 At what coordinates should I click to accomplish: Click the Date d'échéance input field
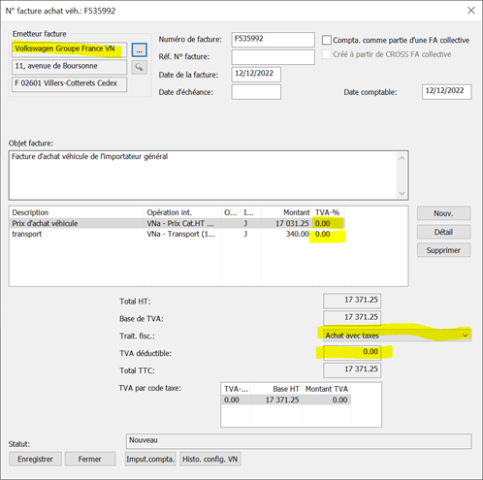tap(256, 92)
